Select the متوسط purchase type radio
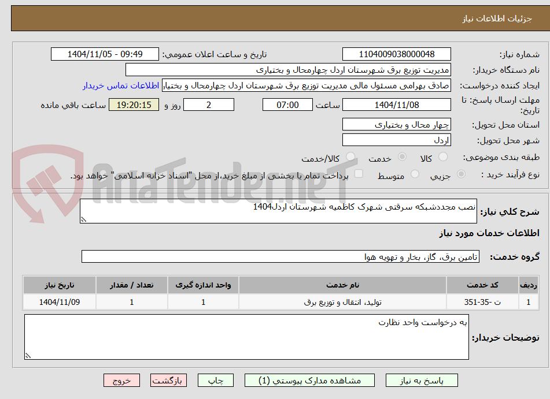This screenshot has width=550, height=399. [x=415, y=174]
